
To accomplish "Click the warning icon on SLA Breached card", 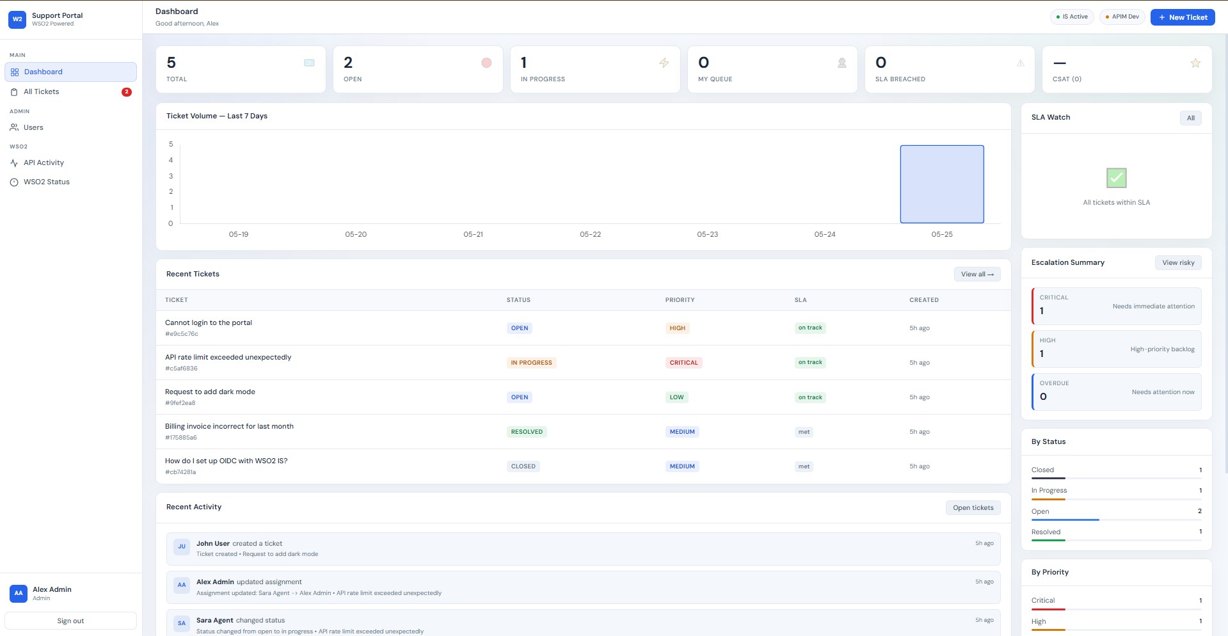I will [x=1020, y=63].
